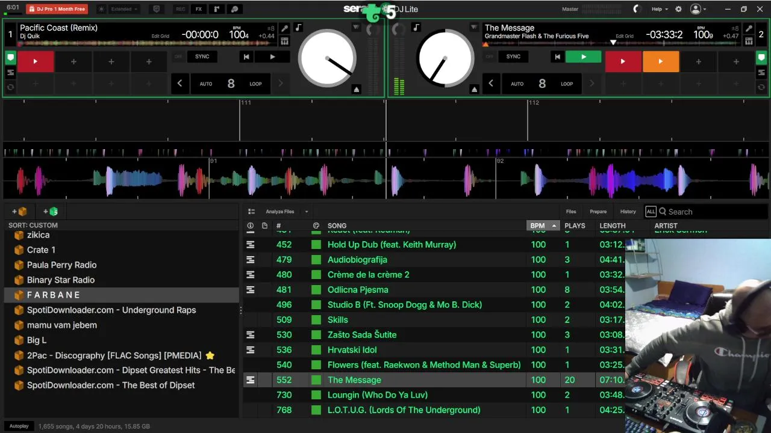The height and width of the screenshot is (433, 771).
Task: Open the Extended view mode dropdown
Action: pyautogui.click(x=125, y=9)
